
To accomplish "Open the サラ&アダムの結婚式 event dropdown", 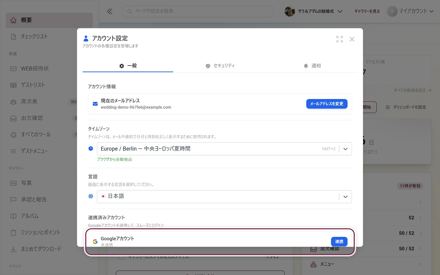I will pyautogui.click(x=313, y=11).
